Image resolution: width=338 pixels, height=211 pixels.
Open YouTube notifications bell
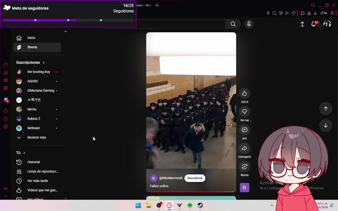[314, 24]
